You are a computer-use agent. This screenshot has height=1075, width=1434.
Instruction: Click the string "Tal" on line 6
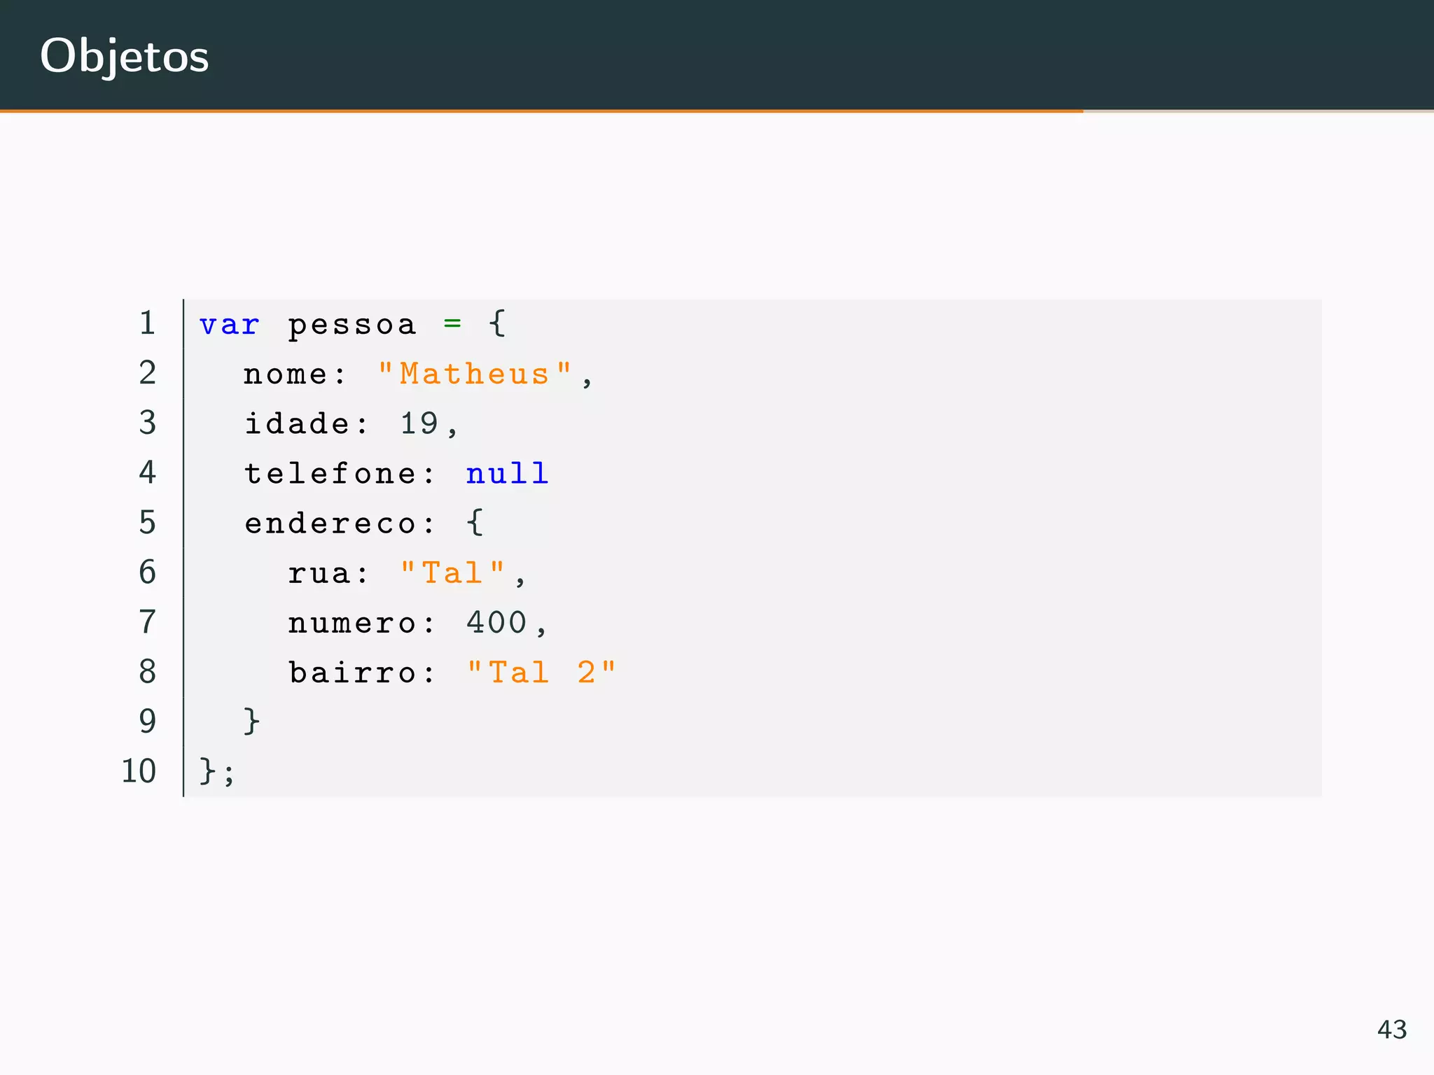[452, 573]
